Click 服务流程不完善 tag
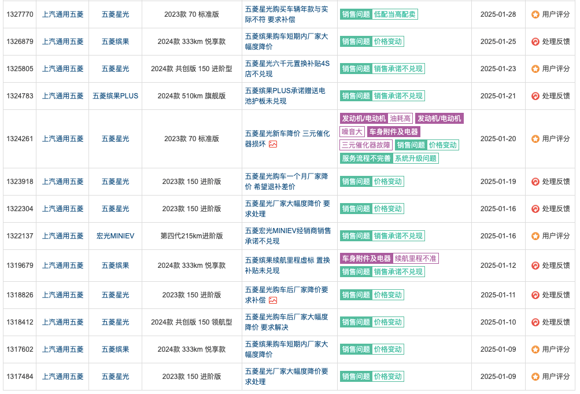 pyautogui.click(x=366, y=159)
